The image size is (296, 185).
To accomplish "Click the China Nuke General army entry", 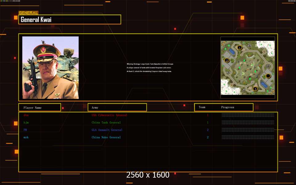I will click(106, 138).
